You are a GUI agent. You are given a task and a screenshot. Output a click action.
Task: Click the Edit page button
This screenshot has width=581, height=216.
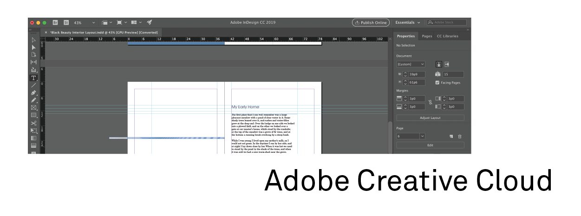point(430,145)
